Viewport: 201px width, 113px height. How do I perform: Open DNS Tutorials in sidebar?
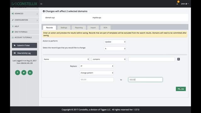click(x=24, y=32)
